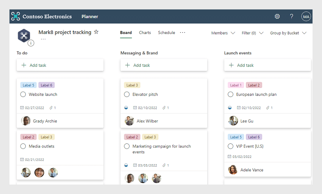The image size is (322, 194).
Task: Switch to the Board tab
Action: [126, 32]
